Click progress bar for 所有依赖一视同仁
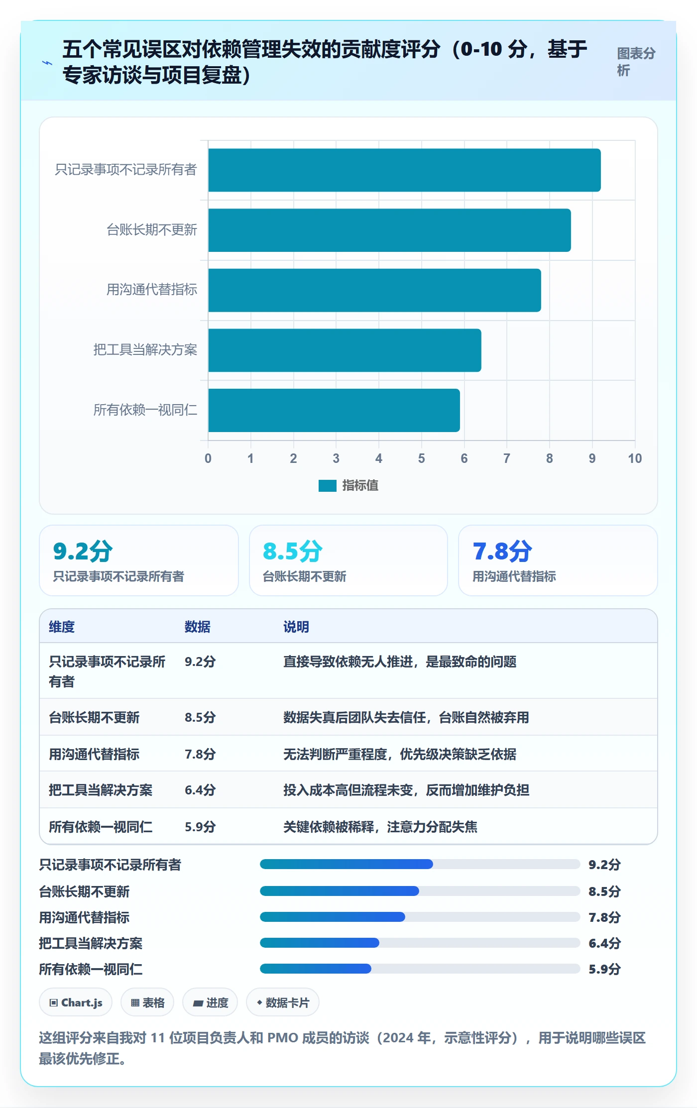The width and height of the screenshot is (697, 1108). (x=420, y=969)
